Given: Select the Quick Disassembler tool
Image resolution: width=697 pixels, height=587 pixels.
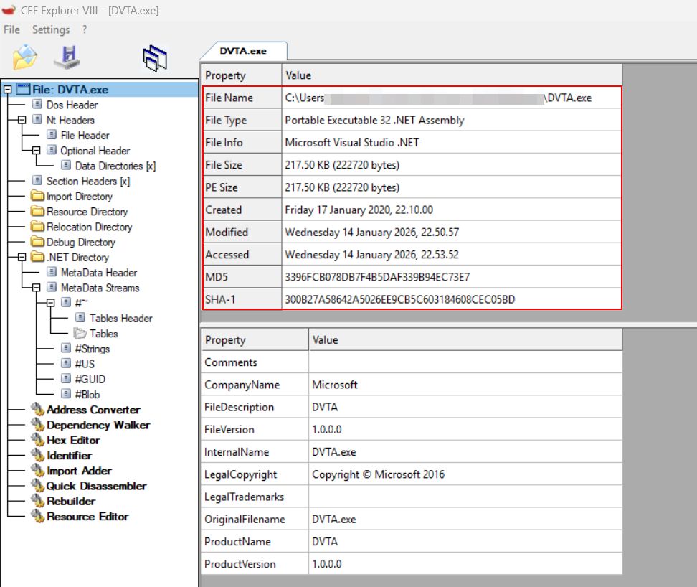Looking at the screenshot, I should point(96,486).
